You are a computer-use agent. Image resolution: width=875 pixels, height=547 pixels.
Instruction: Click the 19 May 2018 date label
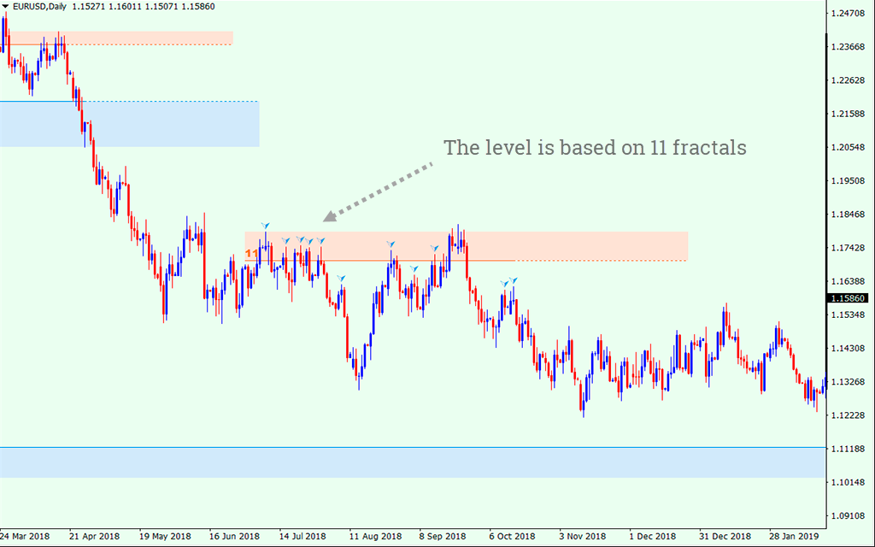[x=165, y=537]
